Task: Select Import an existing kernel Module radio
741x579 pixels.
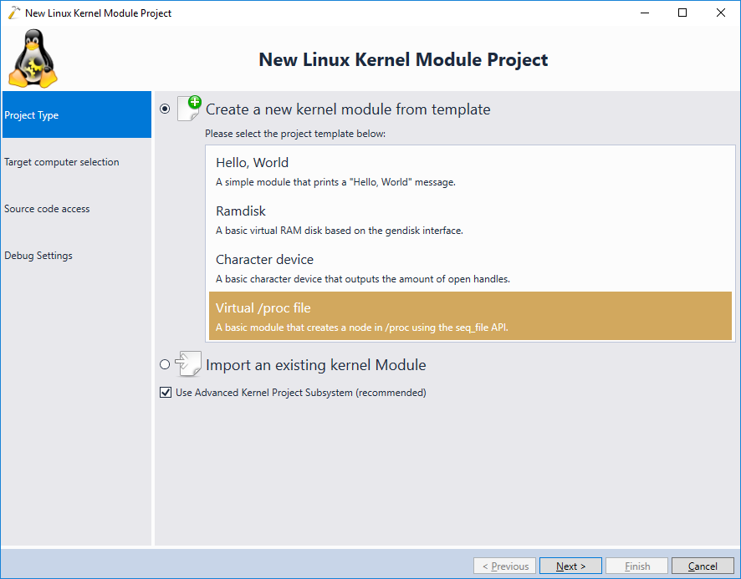Action: point(165,364)
